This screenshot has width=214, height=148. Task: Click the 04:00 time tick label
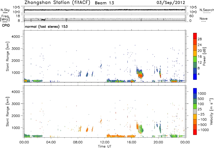51,142
